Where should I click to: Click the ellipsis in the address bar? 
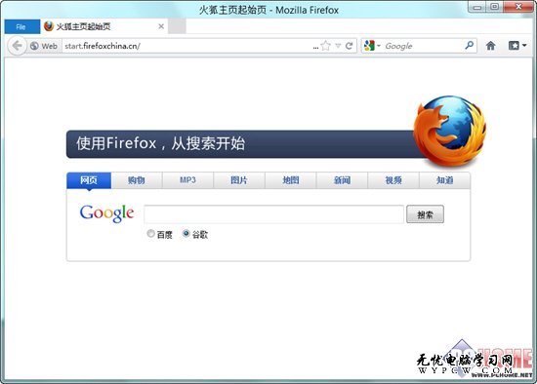pos(315,47)
